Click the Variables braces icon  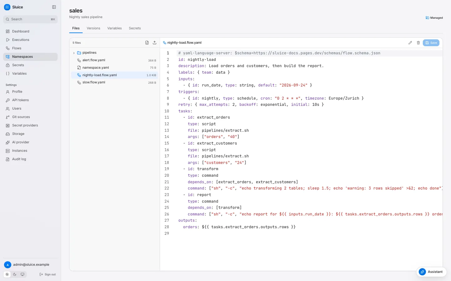(x=8, y=73)
